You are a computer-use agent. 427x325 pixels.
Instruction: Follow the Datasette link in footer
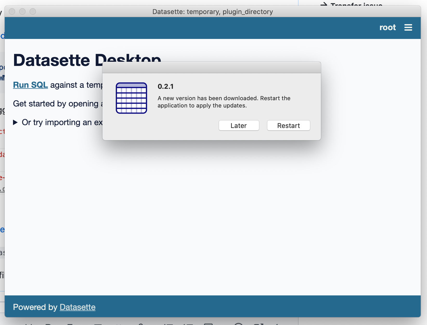(x=77, y=307)
